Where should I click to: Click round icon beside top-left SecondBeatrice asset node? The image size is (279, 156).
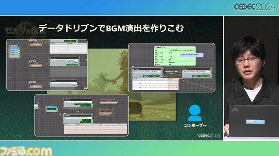(x=84, y=60)
